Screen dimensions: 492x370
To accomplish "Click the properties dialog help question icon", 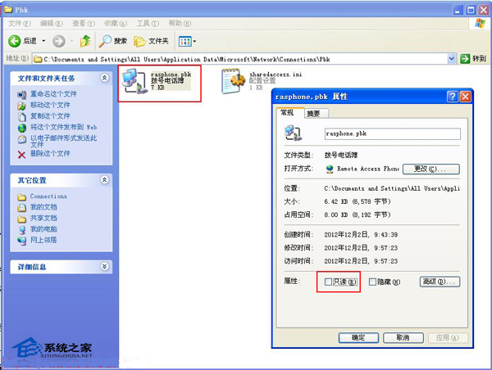I will click(452, 97).
